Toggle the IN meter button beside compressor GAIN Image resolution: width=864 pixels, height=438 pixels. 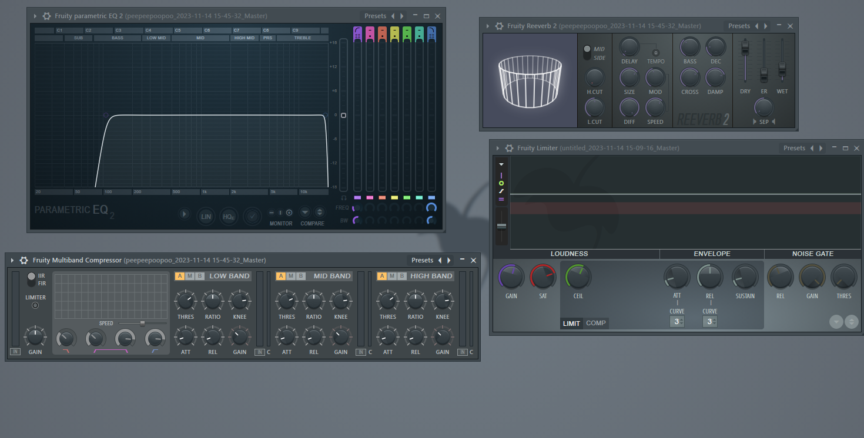click(15, 352)
